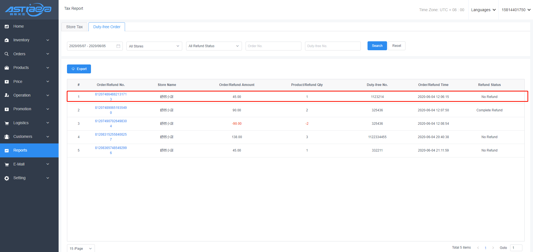Change the 15 /Page size selector

[81, 248]
